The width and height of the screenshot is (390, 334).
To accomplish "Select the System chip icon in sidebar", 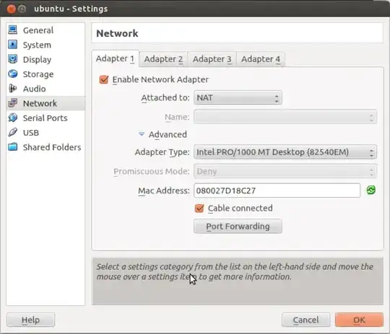I will click(13, 45).
